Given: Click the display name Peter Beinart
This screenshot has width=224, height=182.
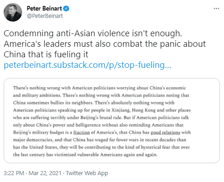Looking at the screenshot, I should (44, 8).
